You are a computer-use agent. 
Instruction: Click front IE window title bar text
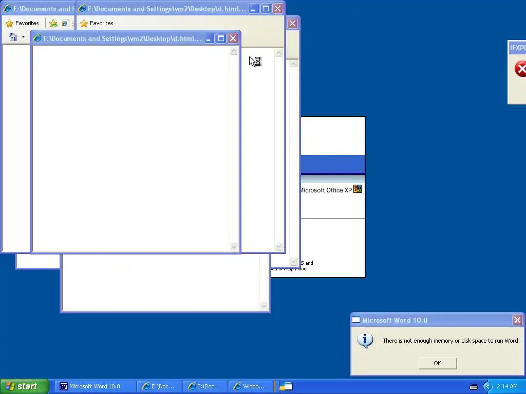122,38
